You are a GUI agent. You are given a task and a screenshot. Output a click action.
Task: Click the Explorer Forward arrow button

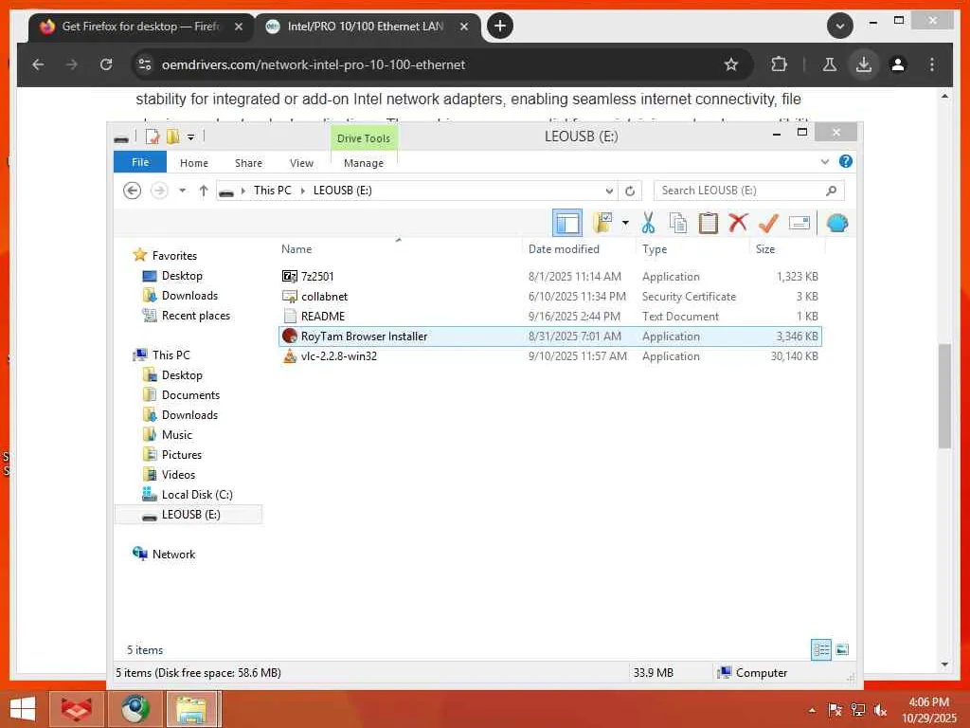tap(159, 191)
